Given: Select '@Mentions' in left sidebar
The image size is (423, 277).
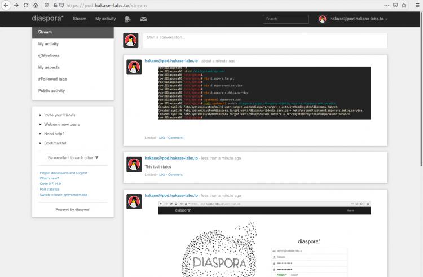Looking at the screenshot, I should click(49, 55).
